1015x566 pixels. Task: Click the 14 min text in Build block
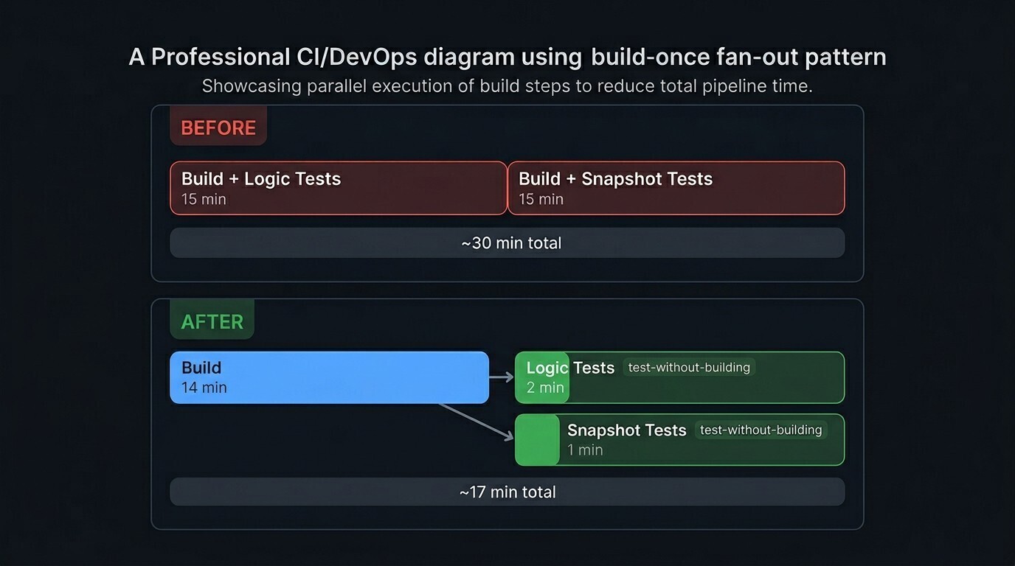(x=204, y=387)
